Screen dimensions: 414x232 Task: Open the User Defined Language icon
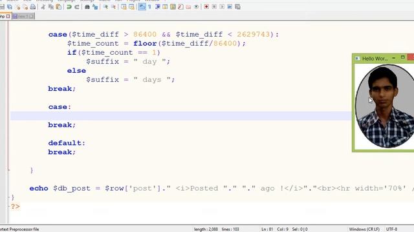(x=165, y=7)
